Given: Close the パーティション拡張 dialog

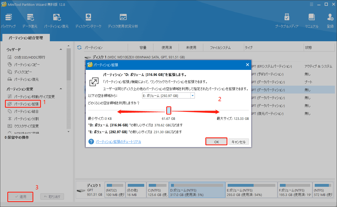Looking at the screenshot, I should [x=247, y=65].
